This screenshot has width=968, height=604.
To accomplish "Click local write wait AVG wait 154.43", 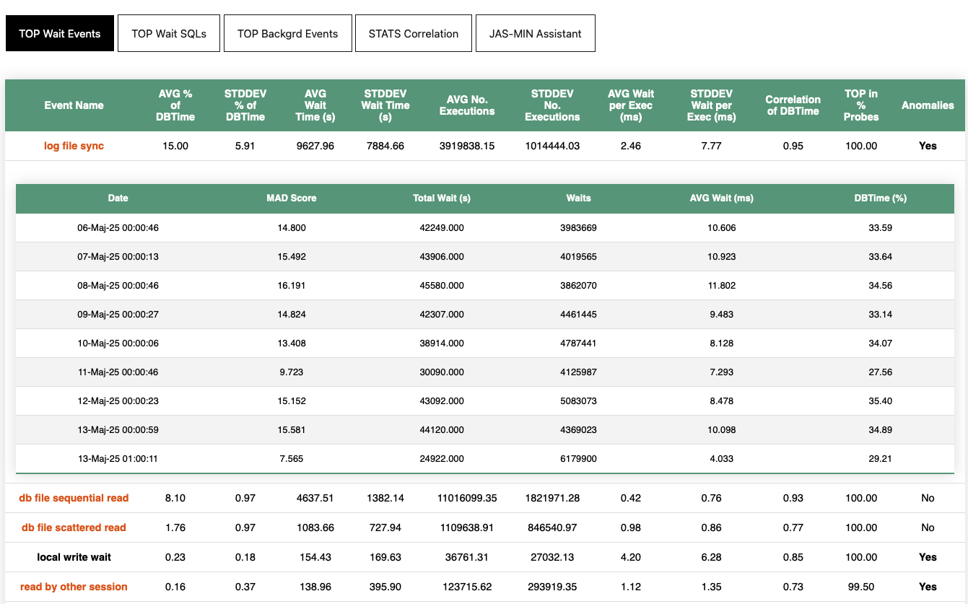I will [x=315, y=557].
